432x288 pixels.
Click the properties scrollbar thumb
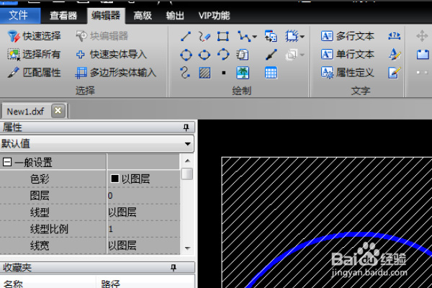(x=187, y=174)
